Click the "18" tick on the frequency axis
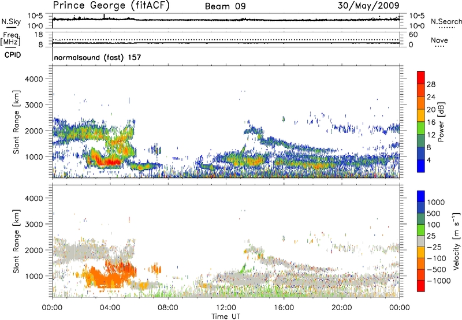The height and width of the screenshot is (320, 462). tap(39, 35)
